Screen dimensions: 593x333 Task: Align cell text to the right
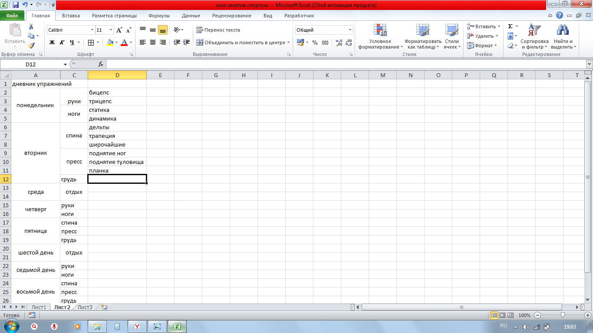(163, 42)
